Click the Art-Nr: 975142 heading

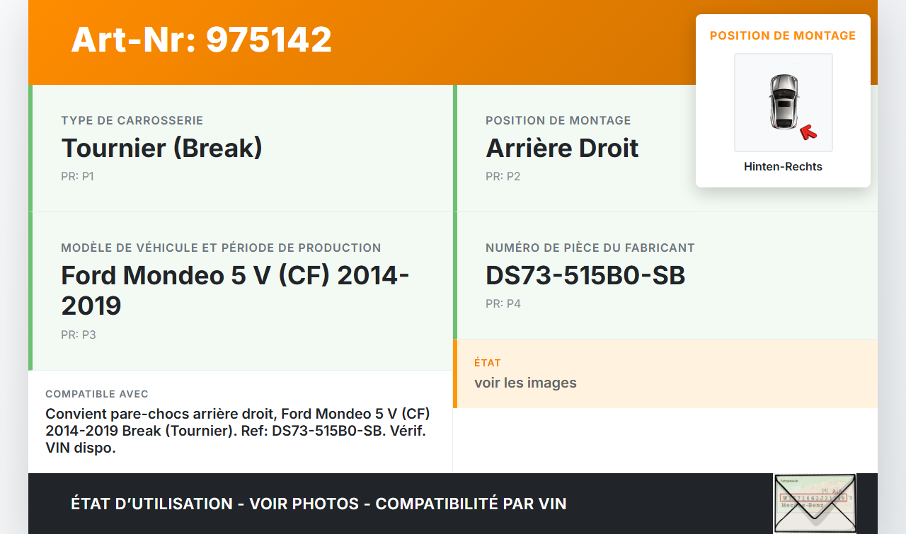[x=201, y=40]
